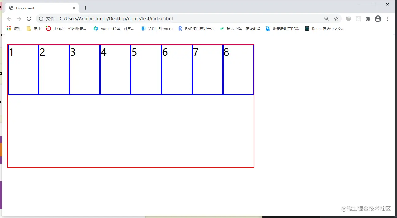
Task: Click the zoom magnifier icon in address bar
Action: [326, 18]
